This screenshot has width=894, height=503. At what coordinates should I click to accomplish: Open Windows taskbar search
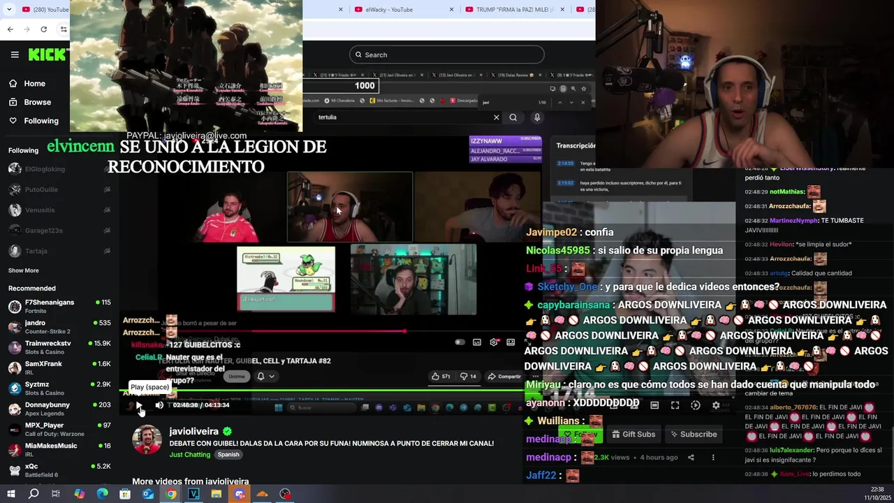(x=34, y=494)
